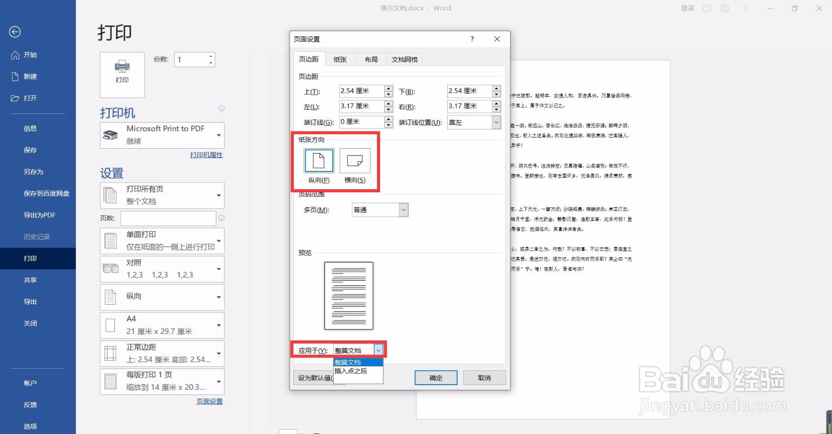
Task: Choose 插入点之后 from the list
Action: (358, 371)
